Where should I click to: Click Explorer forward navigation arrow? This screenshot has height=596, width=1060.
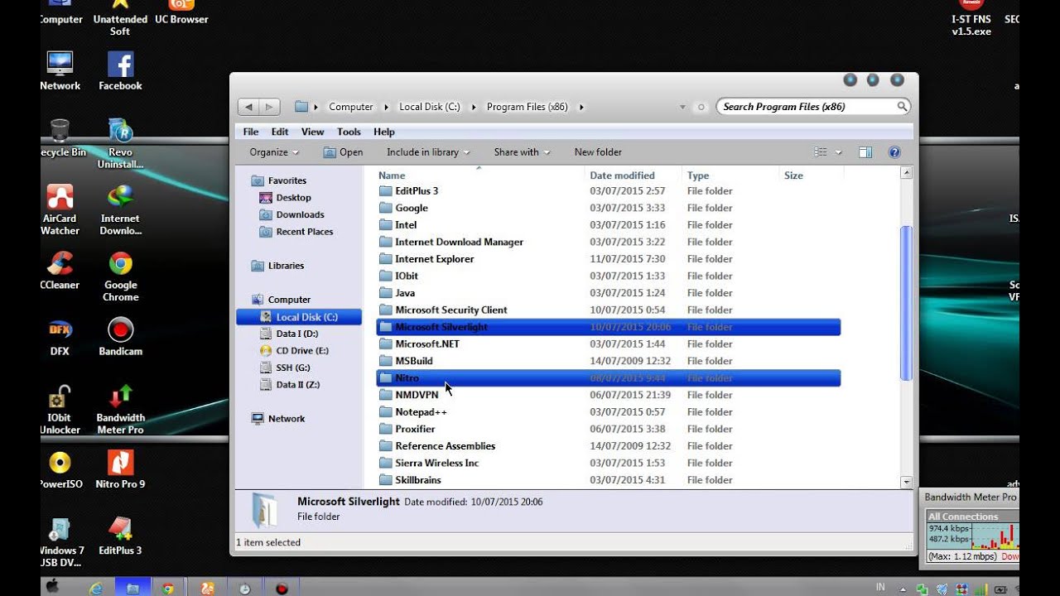tap(269, 107)
